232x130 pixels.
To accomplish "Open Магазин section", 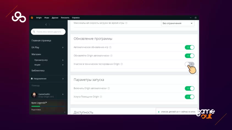I will pos(36,54).
